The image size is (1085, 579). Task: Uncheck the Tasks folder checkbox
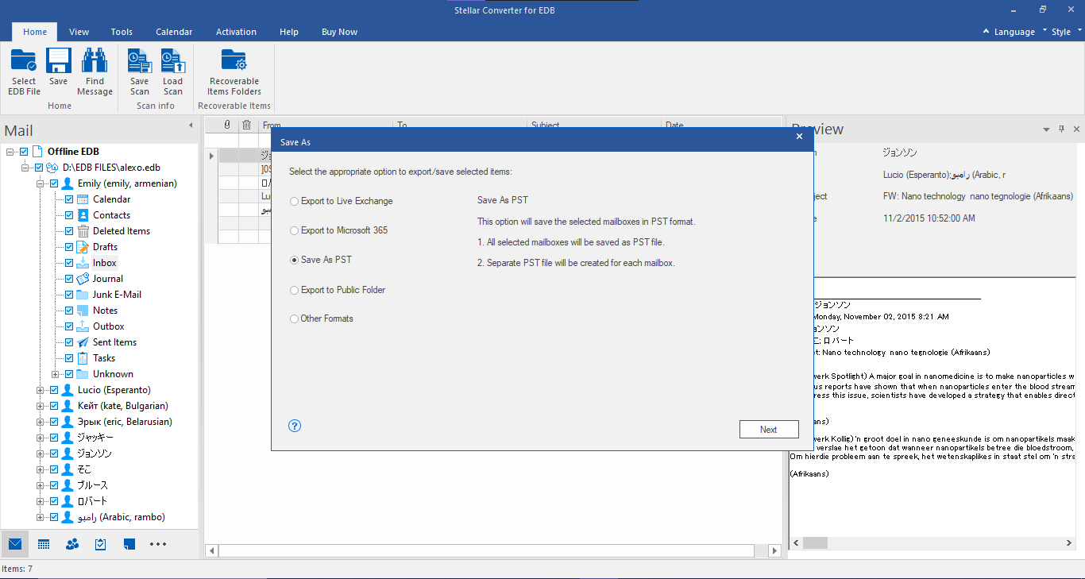(x=69, y=358)
